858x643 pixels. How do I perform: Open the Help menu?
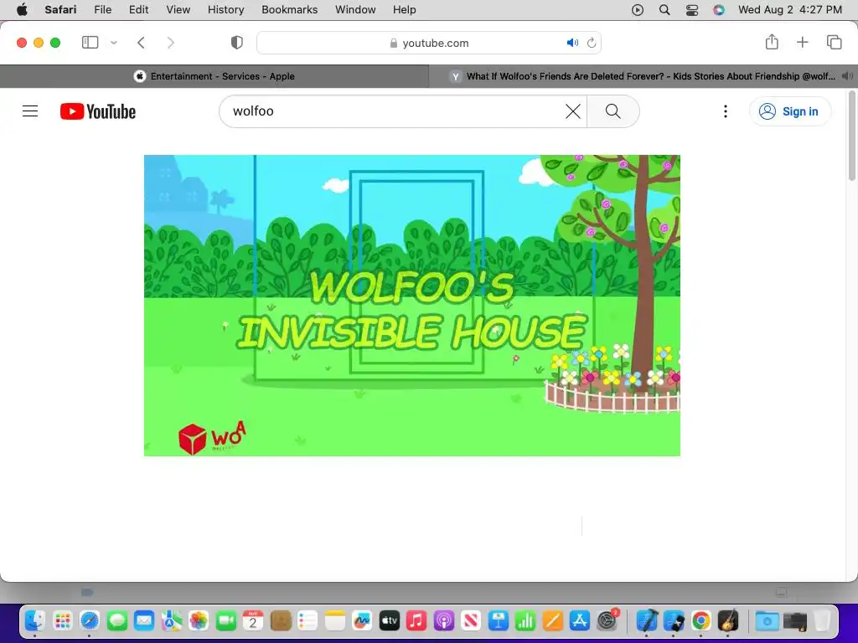405,10
